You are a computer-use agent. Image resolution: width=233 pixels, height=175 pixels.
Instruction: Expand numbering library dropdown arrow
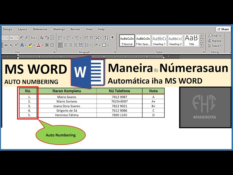click(72, 38)
